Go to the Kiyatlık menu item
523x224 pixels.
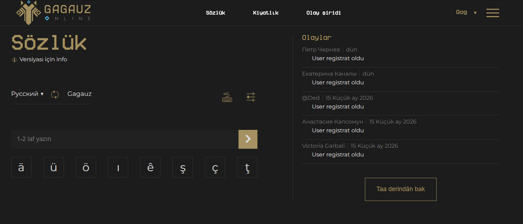266,13
